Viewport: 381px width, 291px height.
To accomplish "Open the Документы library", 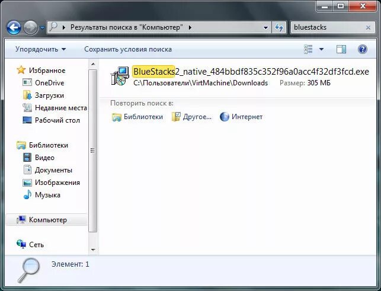I will 53,170.
